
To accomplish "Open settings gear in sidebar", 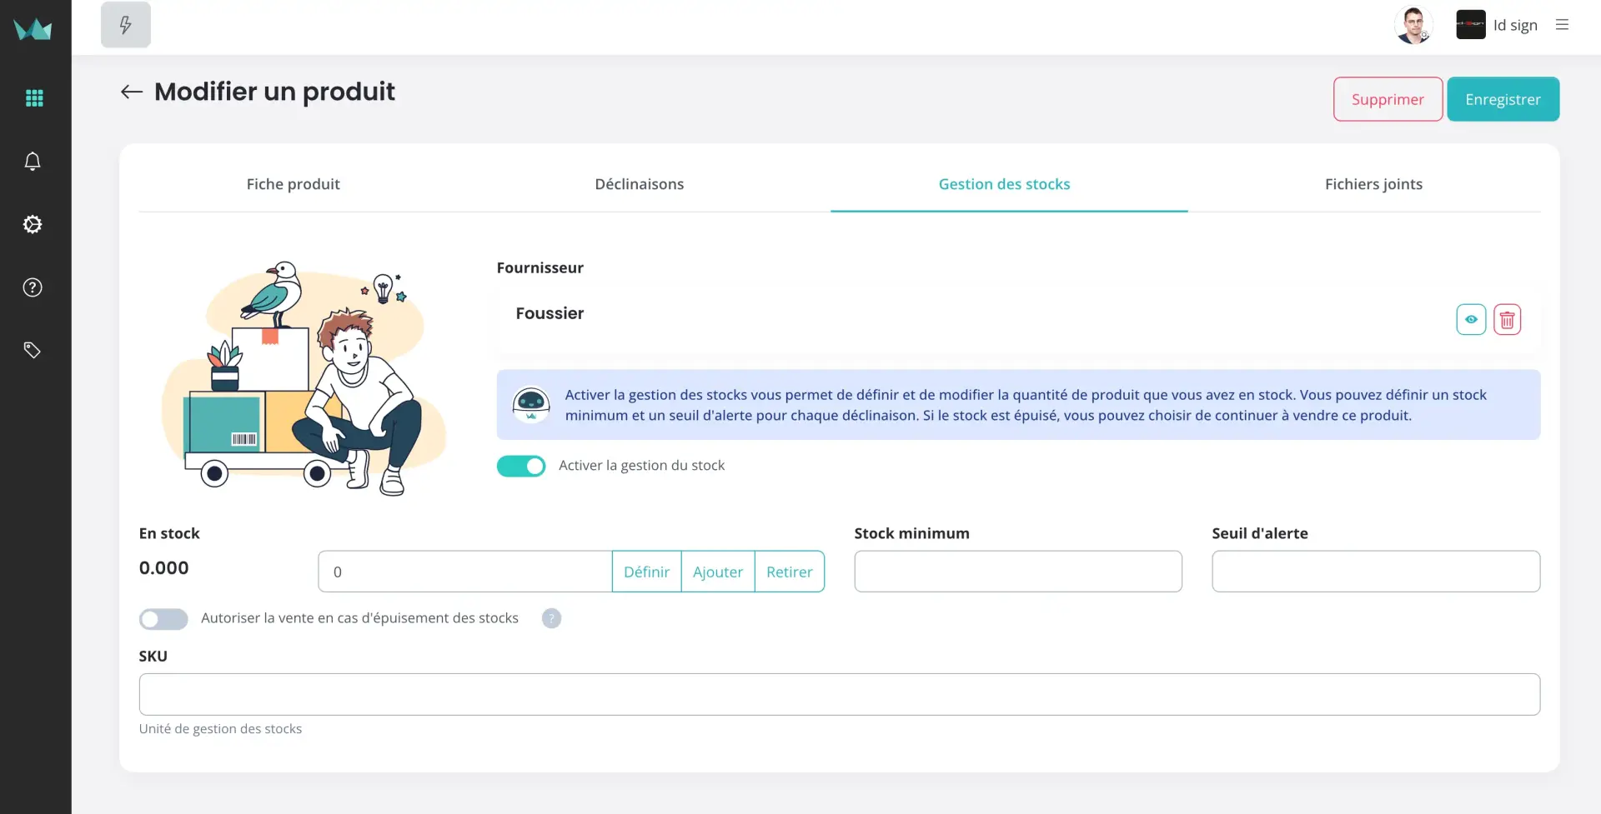I will 33,224.
